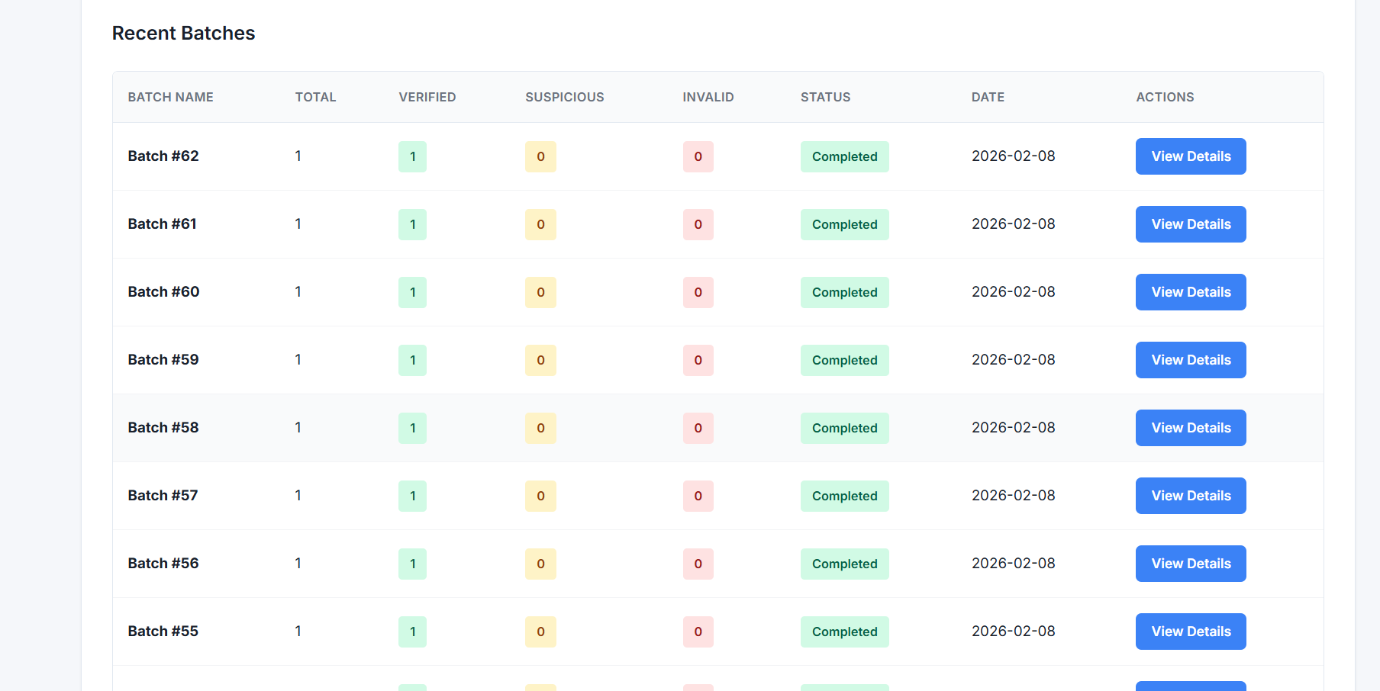Screen dimensions: 1380x691
Task: Select the Batch #56 name cell
Action: (x=163, y=563)
